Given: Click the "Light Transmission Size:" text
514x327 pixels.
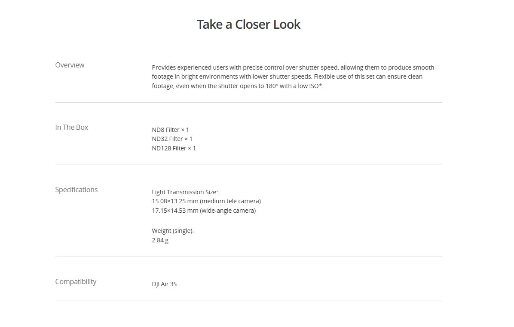Looking at the screenshot, I should coord(185,192).
